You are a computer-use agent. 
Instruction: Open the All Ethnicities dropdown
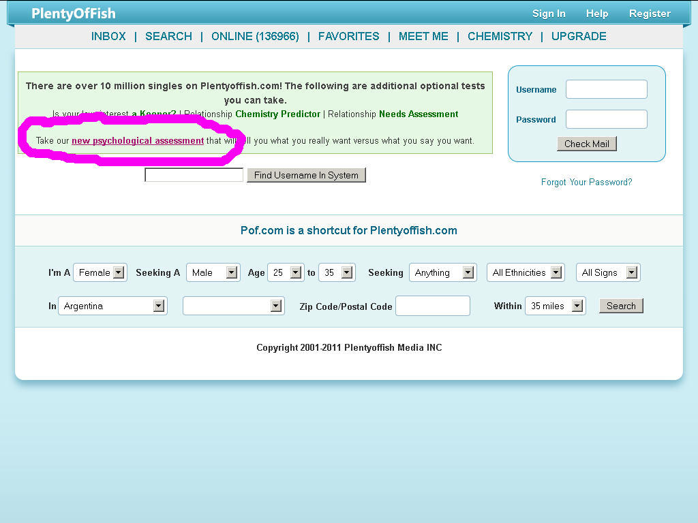pyautogui.click(x=526, y=272)
